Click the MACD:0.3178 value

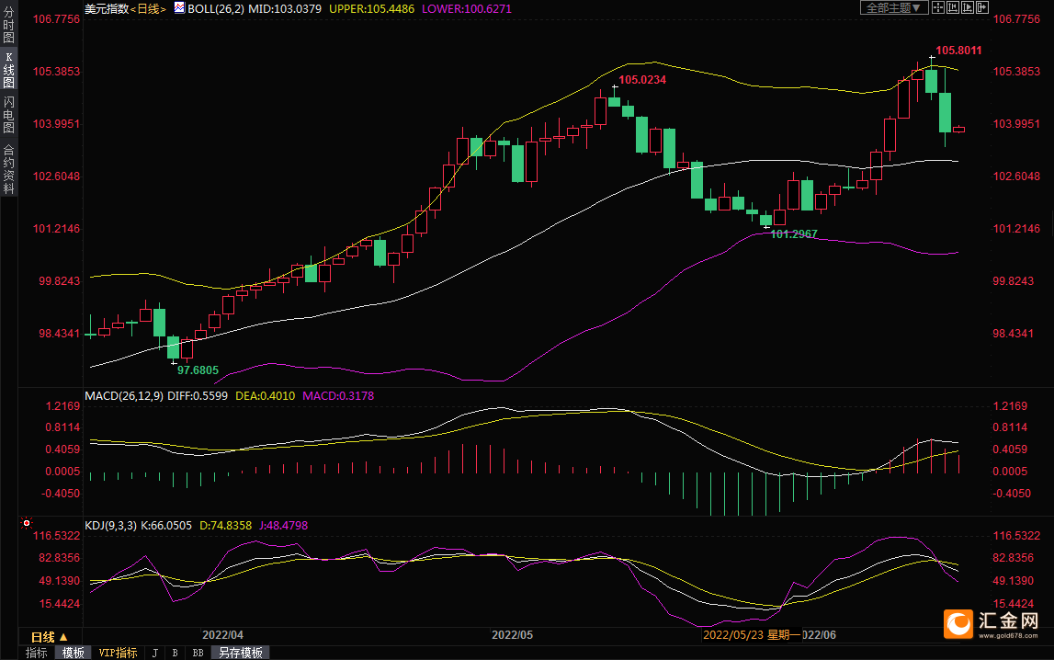click(x=338, y=396)
